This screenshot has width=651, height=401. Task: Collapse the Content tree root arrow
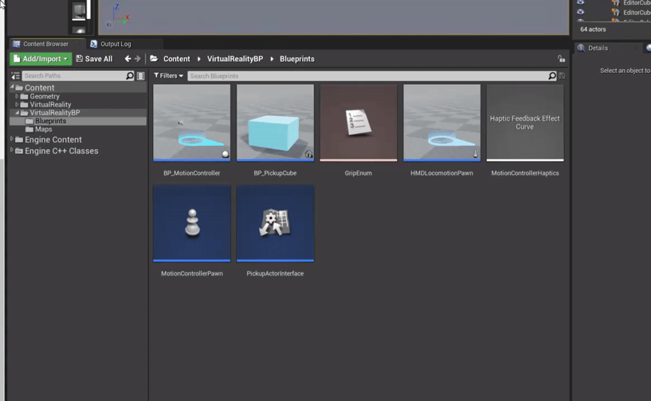[x=12, y=88]
